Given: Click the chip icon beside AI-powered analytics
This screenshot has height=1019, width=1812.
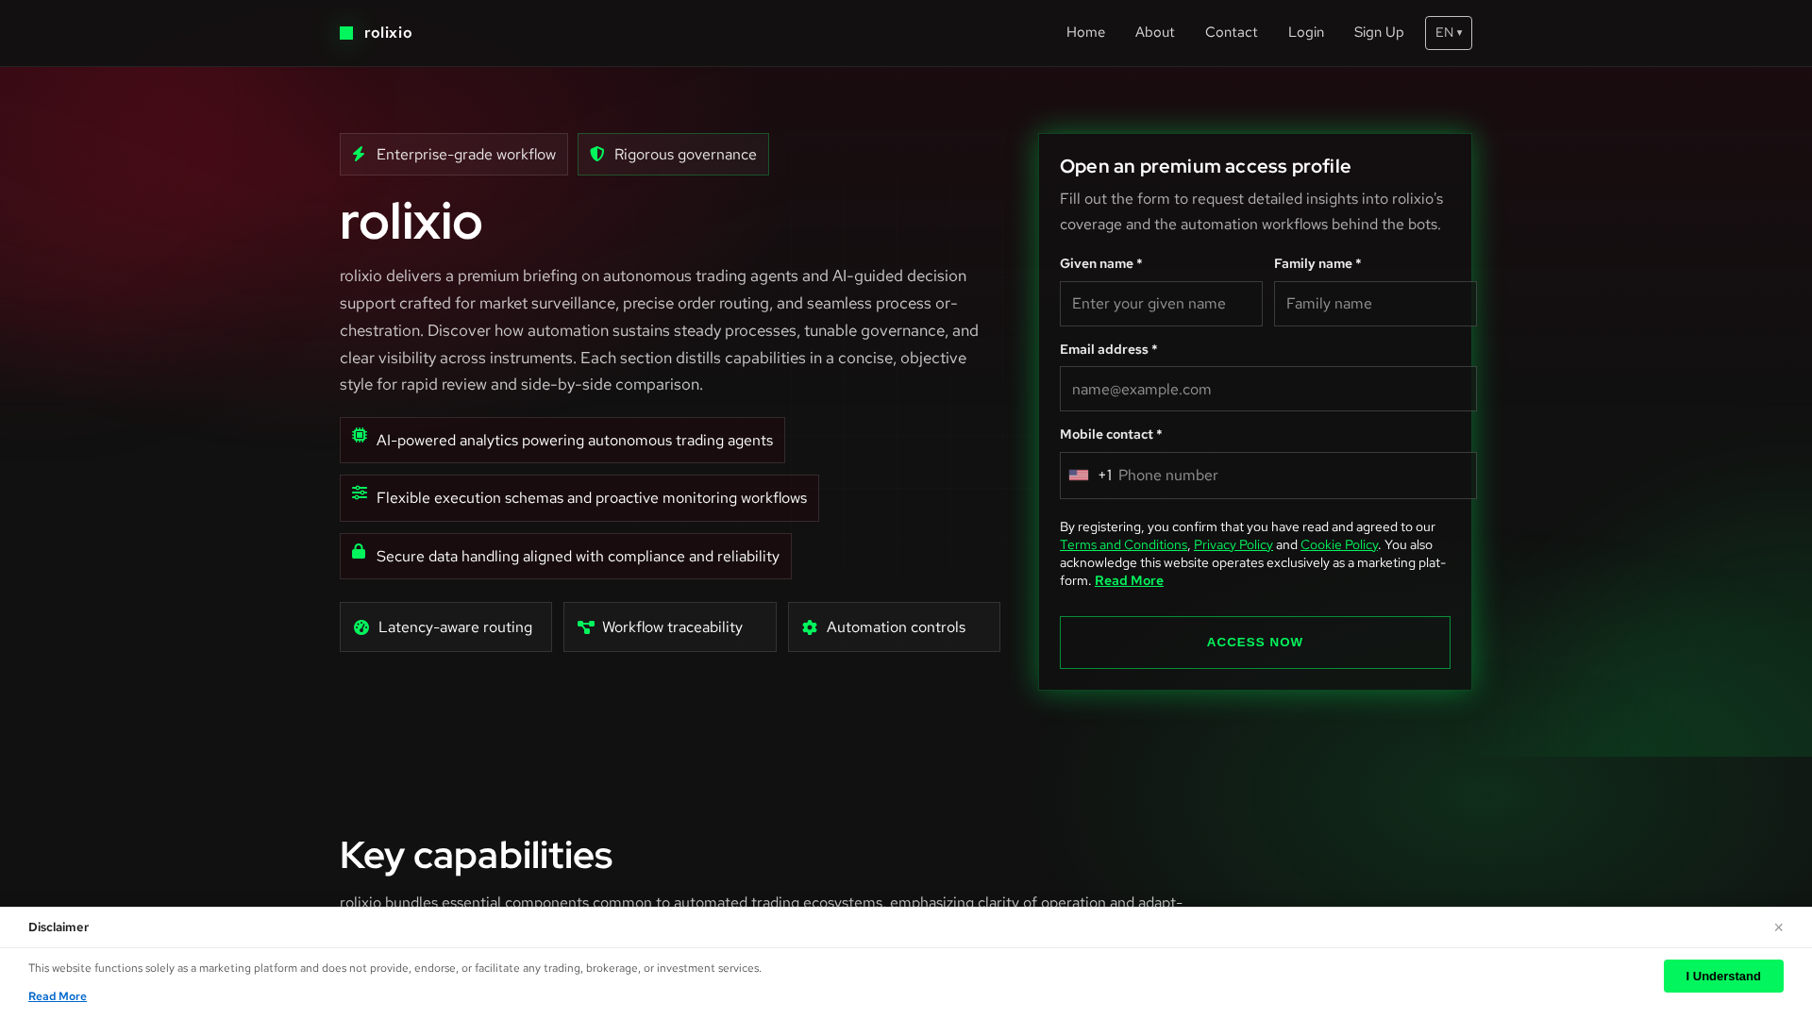Looking at the screenshot, I should [x=360, y=435].
